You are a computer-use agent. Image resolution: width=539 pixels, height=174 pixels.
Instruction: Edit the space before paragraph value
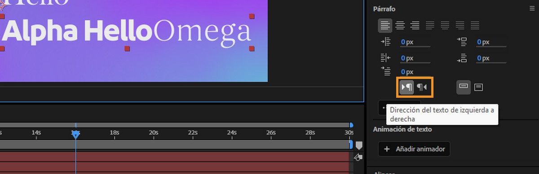(491, 42)
